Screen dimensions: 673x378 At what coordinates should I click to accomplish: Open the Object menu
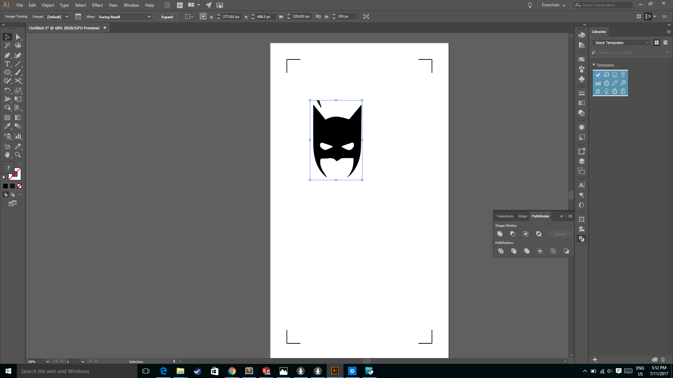point(48,5)
